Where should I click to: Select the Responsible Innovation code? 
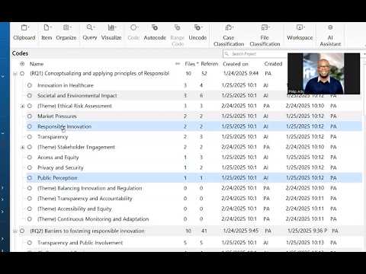click(x=65, y=126)
